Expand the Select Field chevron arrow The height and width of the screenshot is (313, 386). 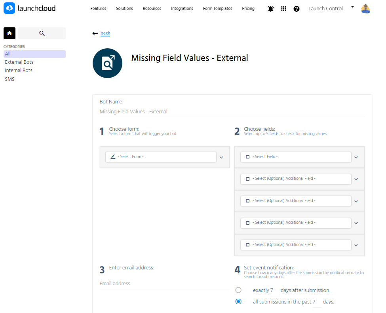[356, 157]
